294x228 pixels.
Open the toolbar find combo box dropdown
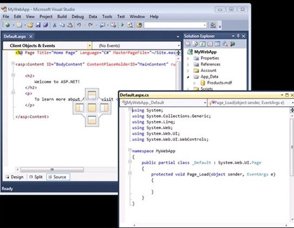205,25
